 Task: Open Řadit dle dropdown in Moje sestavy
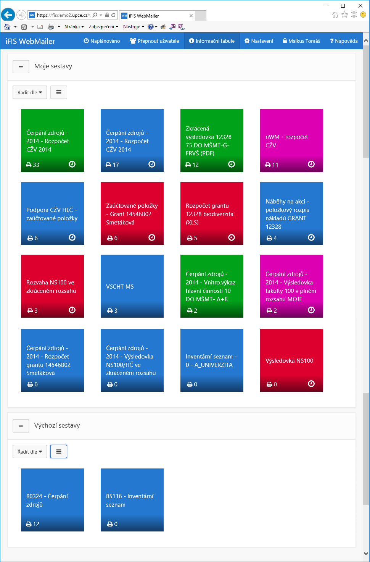tap(30, 92)
